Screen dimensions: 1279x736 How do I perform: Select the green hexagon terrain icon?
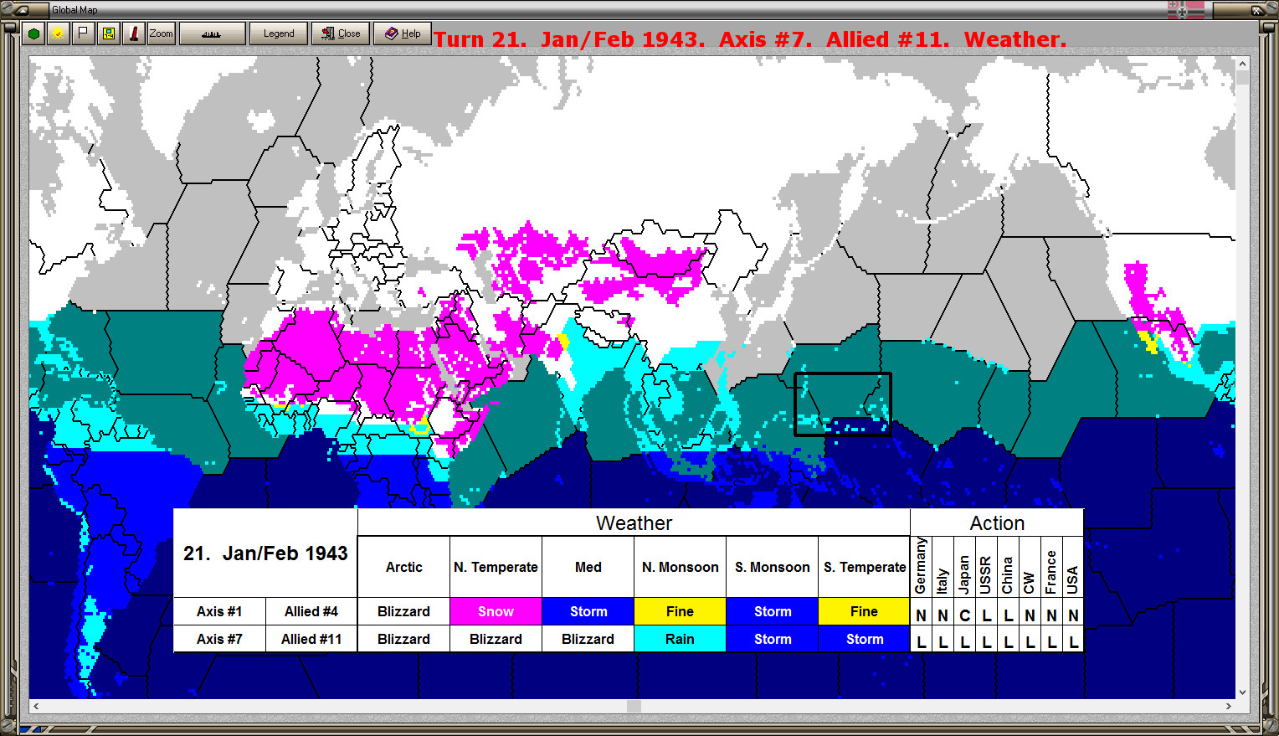click(34, 33)
